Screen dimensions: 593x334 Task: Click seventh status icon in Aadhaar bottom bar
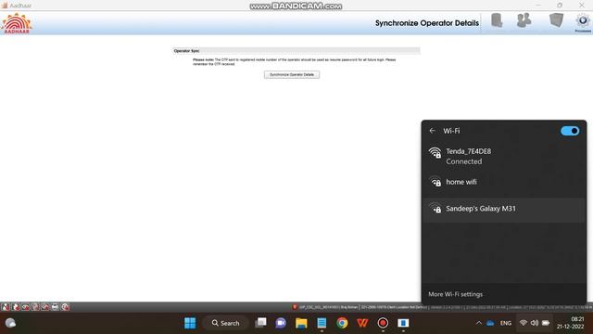[x=65, y=307]
